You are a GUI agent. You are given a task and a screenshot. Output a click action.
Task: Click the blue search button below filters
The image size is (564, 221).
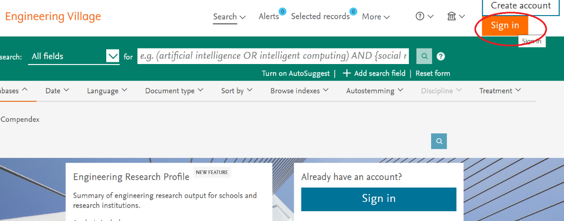coord(439,141)
